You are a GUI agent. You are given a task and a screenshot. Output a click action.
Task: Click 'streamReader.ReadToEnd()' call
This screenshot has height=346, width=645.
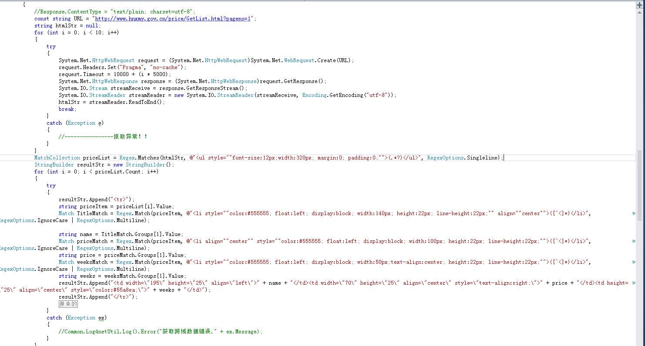click(x=126, y=102)
